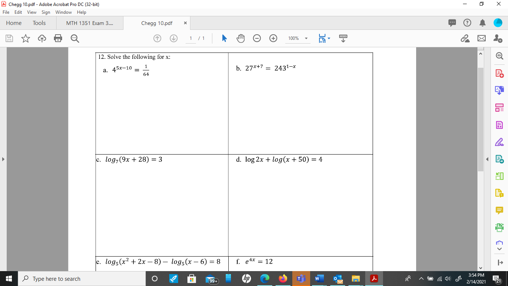Select the Hand tool
The height and width of the screenshot is (286, 508).
(x=240, y=38)
